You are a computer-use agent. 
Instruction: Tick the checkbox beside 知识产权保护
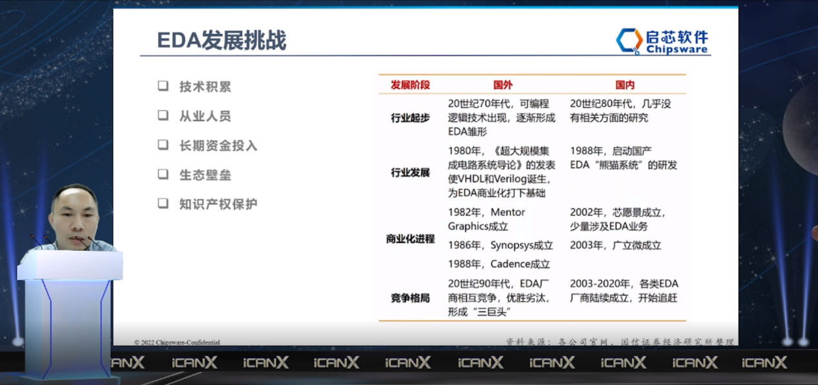point(163,203)
